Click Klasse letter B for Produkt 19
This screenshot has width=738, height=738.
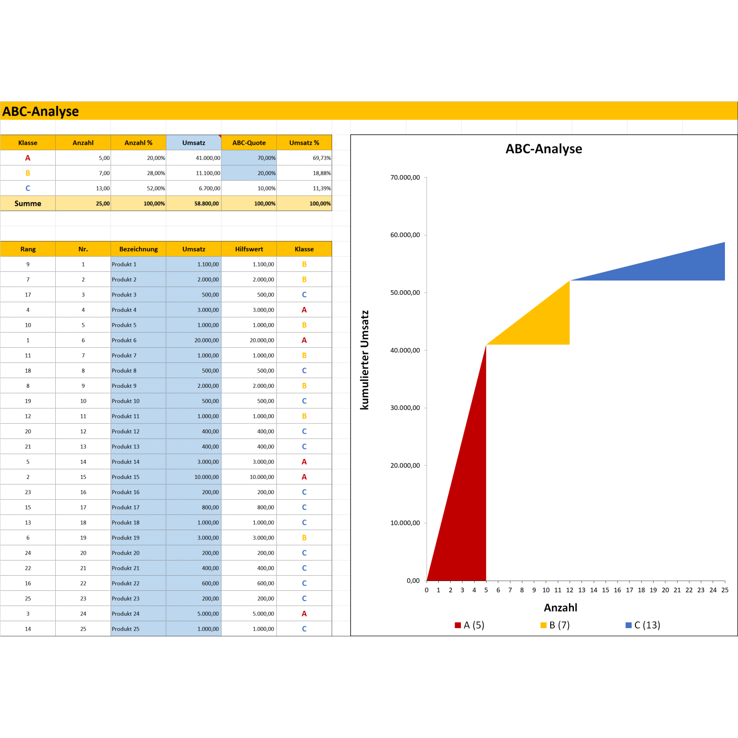304,538
